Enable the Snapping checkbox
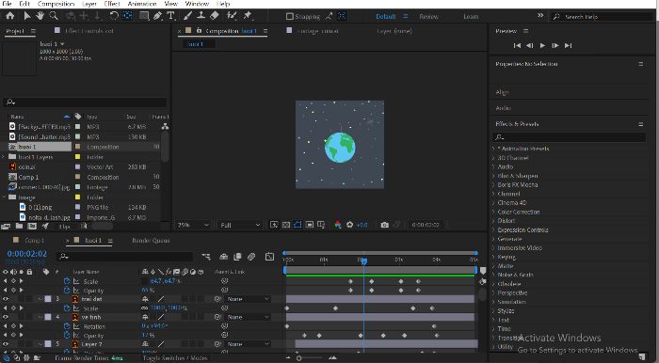 pyautogui.click(x=290, y=16)
